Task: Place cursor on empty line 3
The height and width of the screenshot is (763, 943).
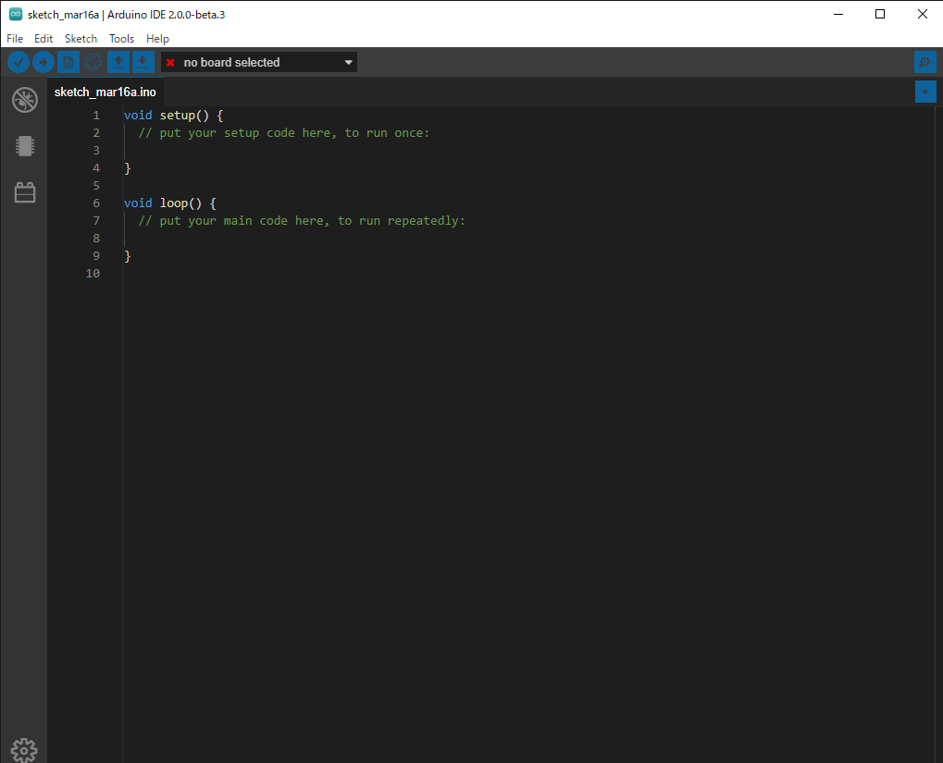Action: 529,151
